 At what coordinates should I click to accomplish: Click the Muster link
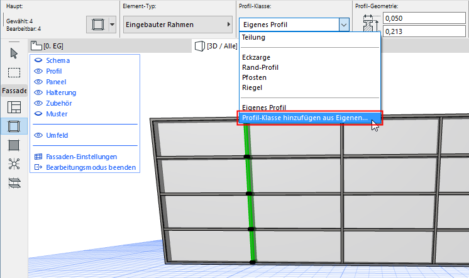(x=57, y=114)
